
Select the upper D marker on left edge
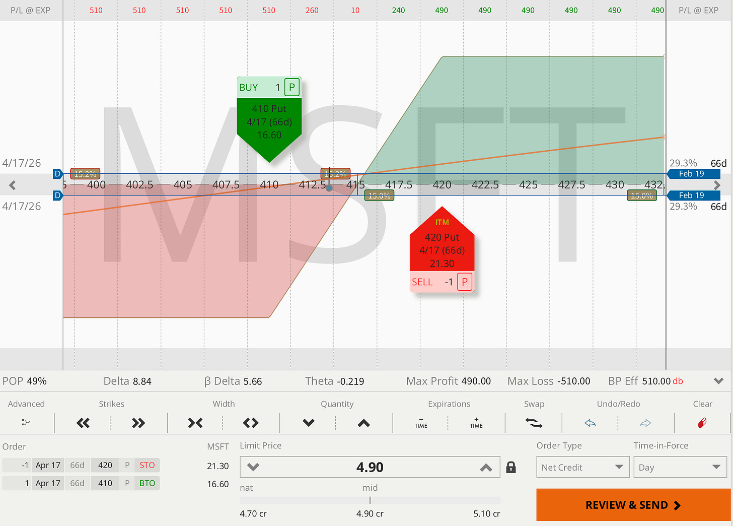[x=58, y=174]
